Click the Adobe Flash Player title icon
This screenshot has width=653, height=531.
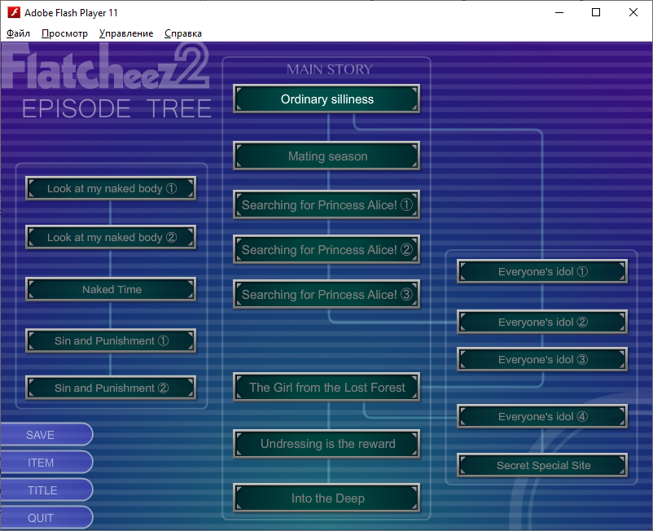[14, 12]
